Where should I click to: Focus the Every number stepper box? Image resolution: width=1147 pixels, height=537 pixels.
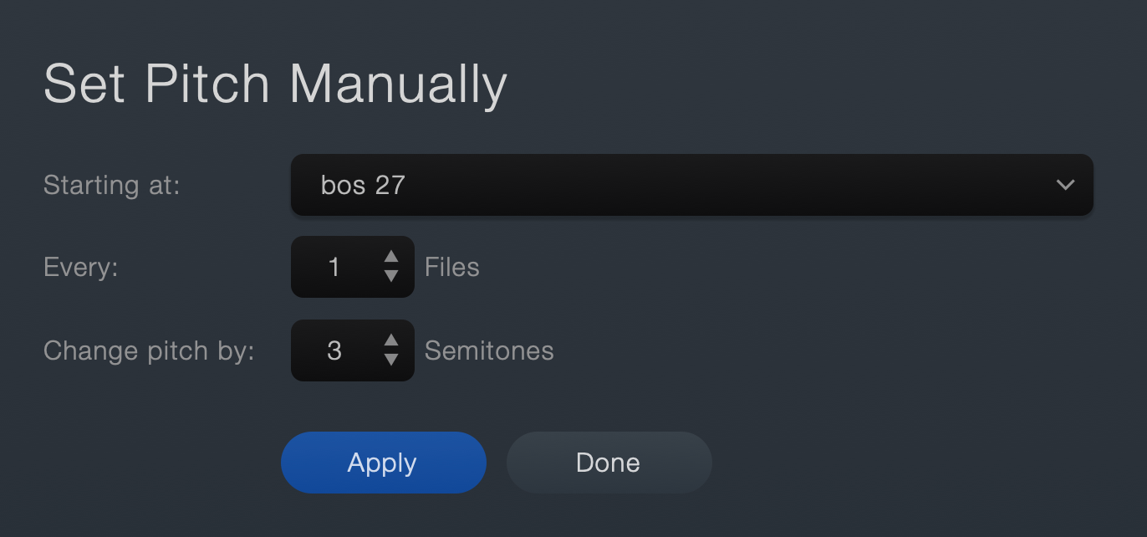[353, 267]
